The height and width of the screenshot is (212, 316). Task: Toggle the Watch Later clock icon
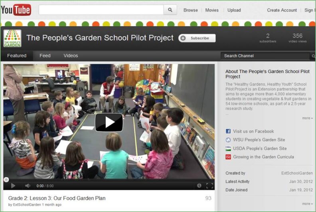pos(199,186)
